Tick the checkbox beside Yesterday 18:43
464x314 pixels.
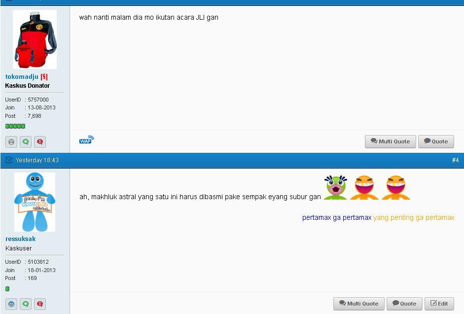[9, 160]
